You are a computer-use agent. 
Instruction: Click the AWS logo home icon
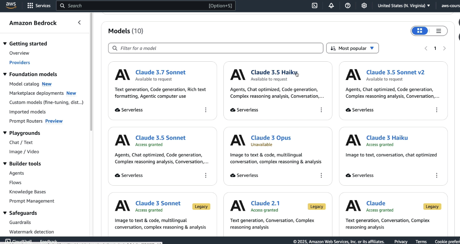(11, 5)
